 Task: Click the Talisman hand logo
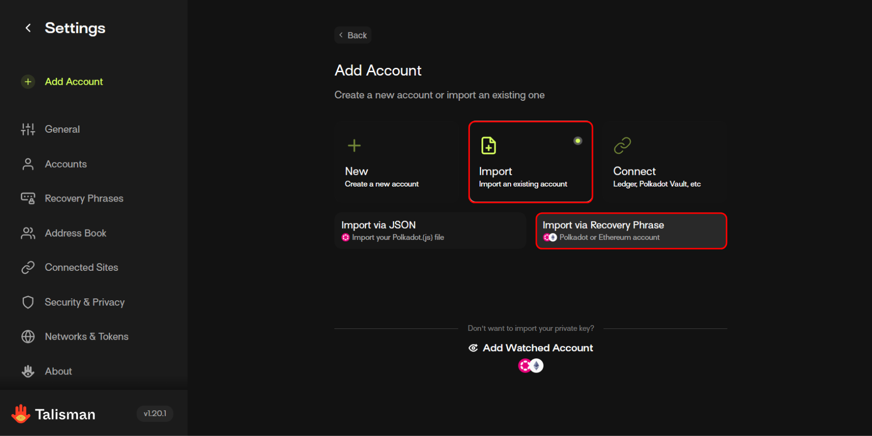point(20,414)
